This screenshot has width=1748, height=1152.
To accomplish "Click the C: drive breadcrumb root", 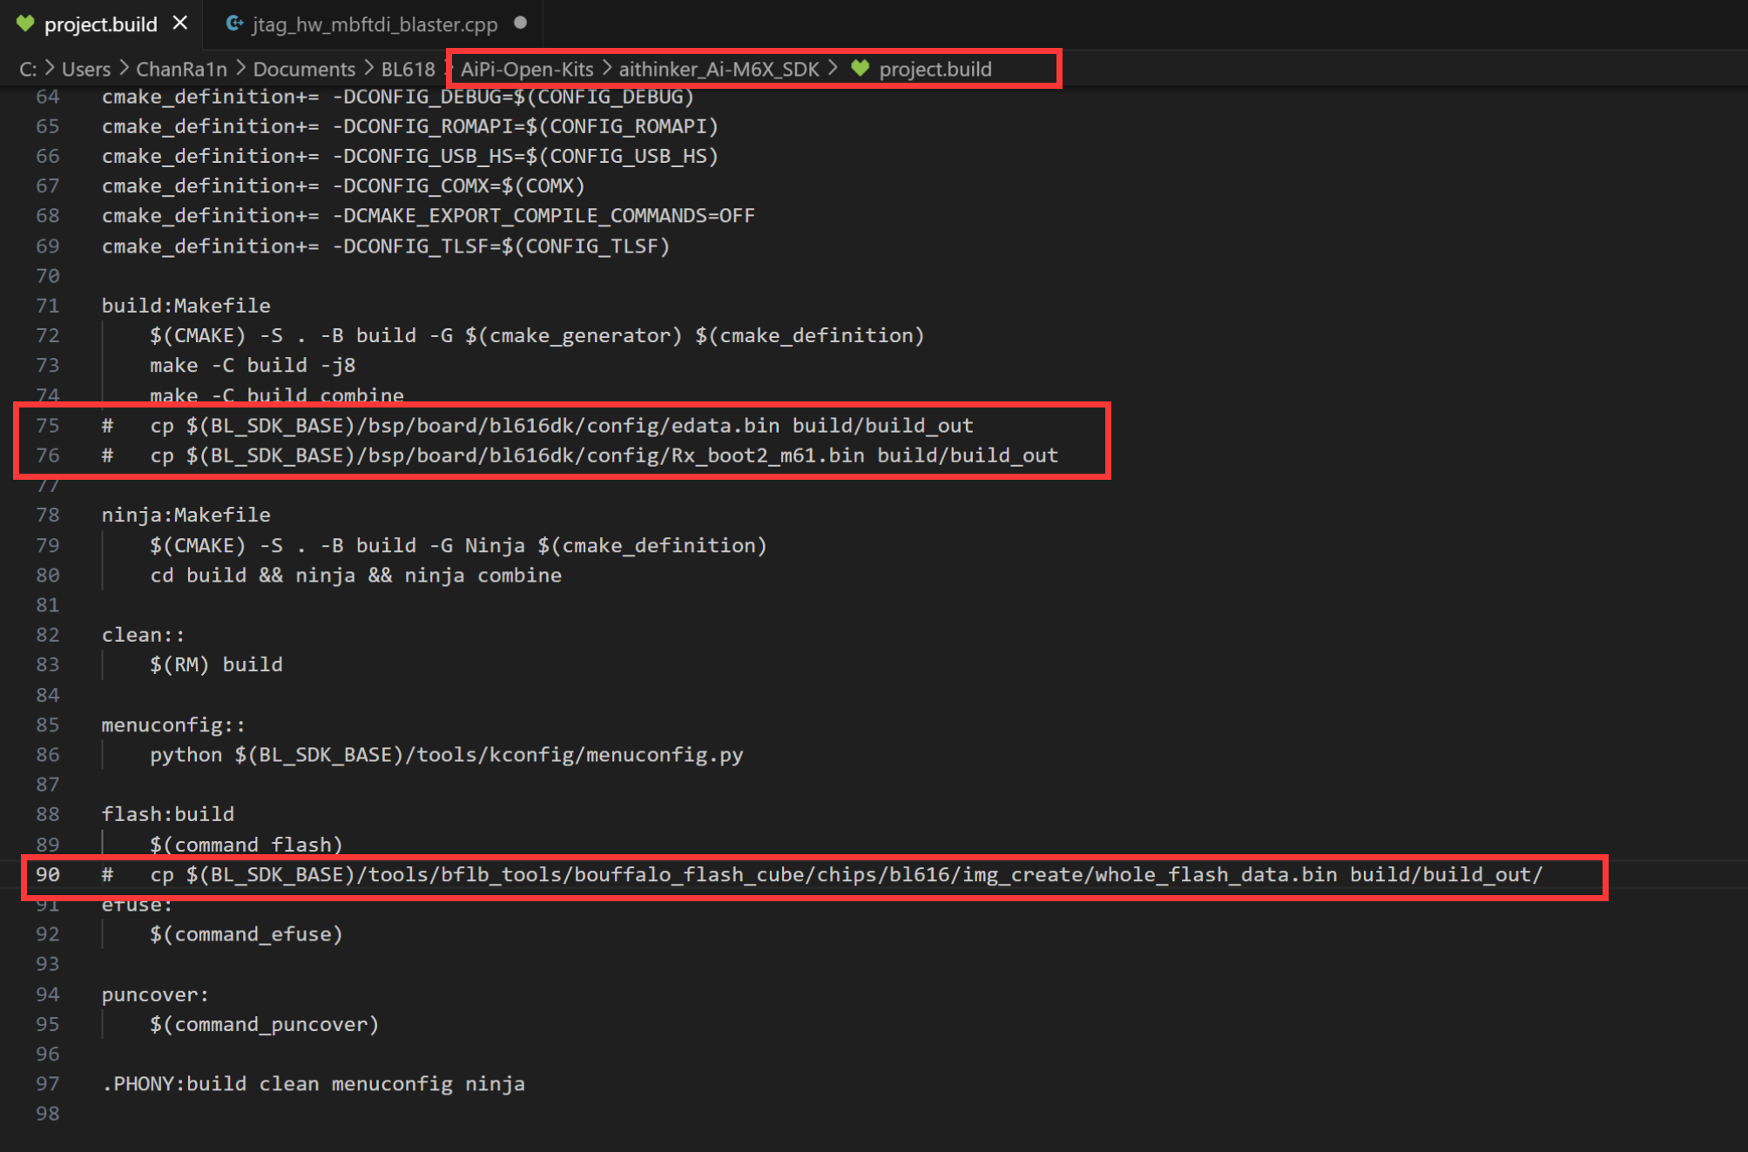I will coord(28,70).
